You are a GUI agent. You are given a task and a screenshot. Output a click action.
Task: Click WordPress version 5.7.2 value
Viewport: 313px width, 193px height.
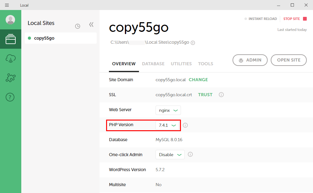point(160,170)
